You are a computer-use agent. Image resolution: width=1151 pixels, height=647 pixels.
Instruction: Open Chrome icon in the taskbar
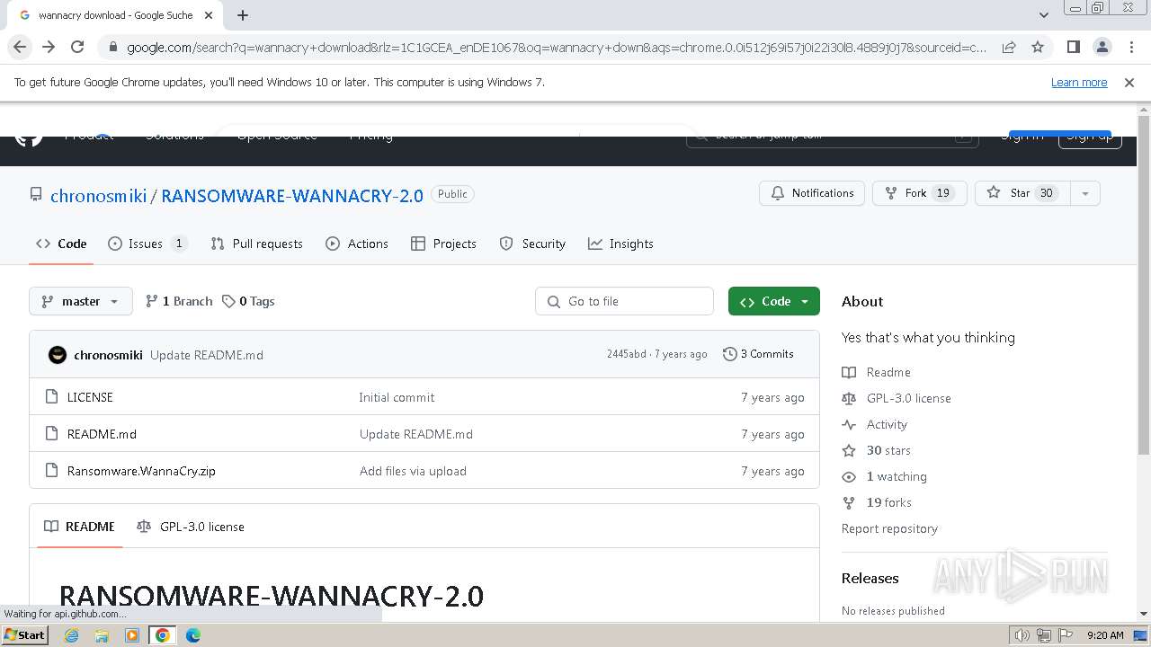point(163,635)
